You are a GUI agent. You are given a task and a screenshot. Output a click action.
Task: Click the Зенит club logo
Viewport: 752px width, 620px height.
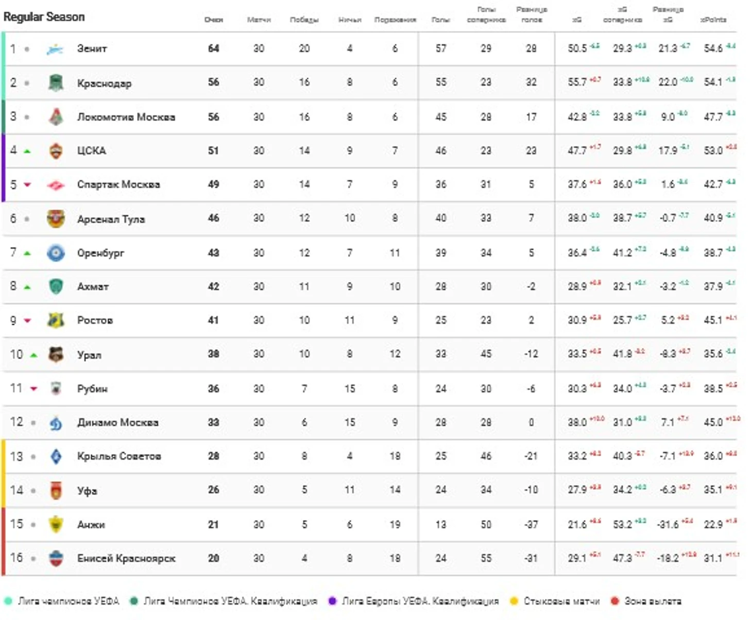[55, 49]
